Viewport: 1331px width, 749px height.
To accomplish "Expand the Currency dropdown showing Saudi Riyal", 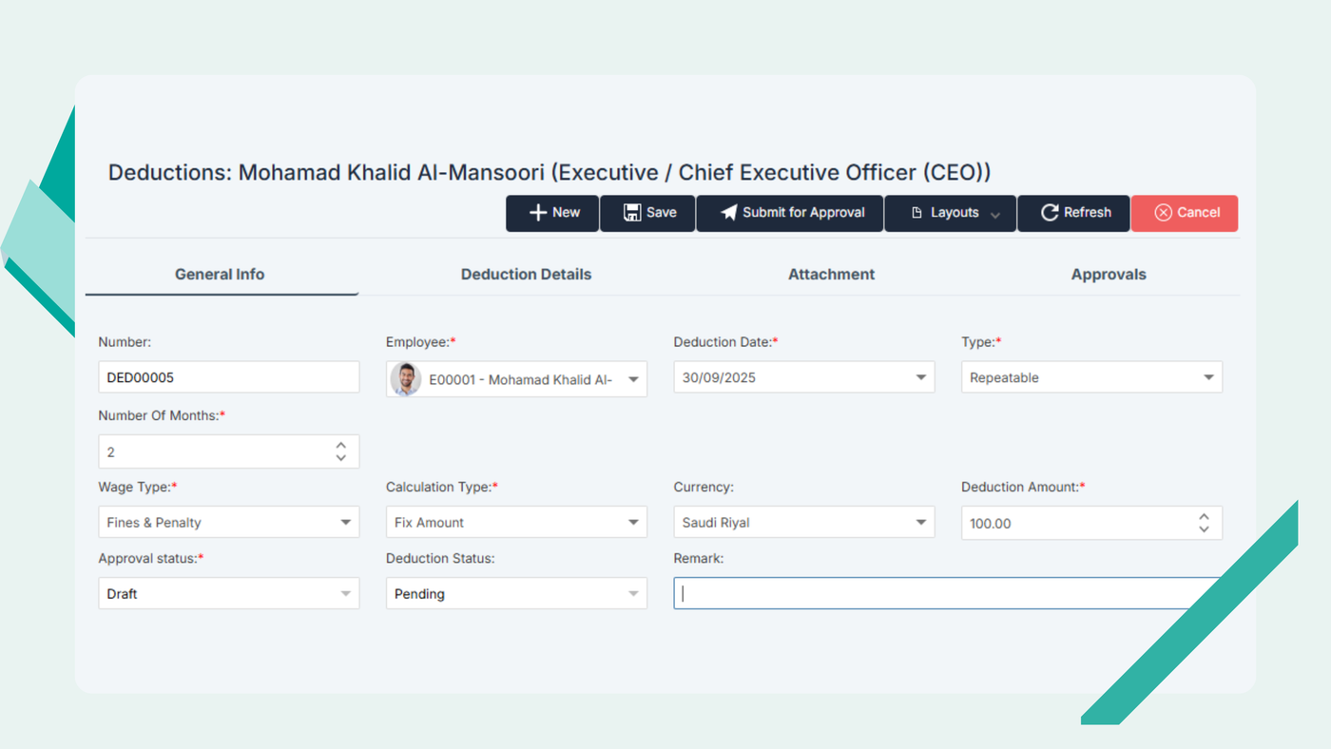I will point(920,523).
